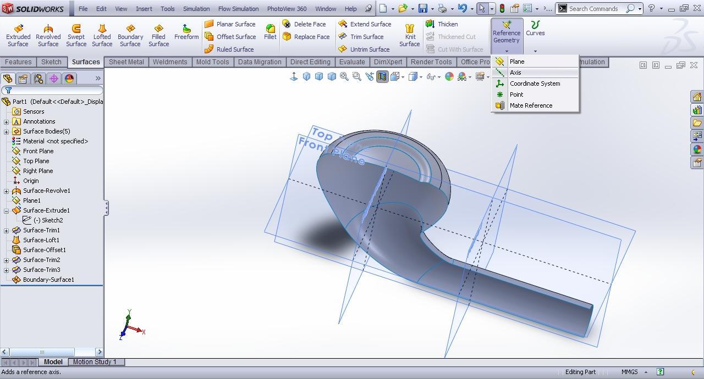Image resolution: width=704 pixels, height=379 pixels.
Task: Select the Knit Surface tool
Action: click(x=409, y=36)
